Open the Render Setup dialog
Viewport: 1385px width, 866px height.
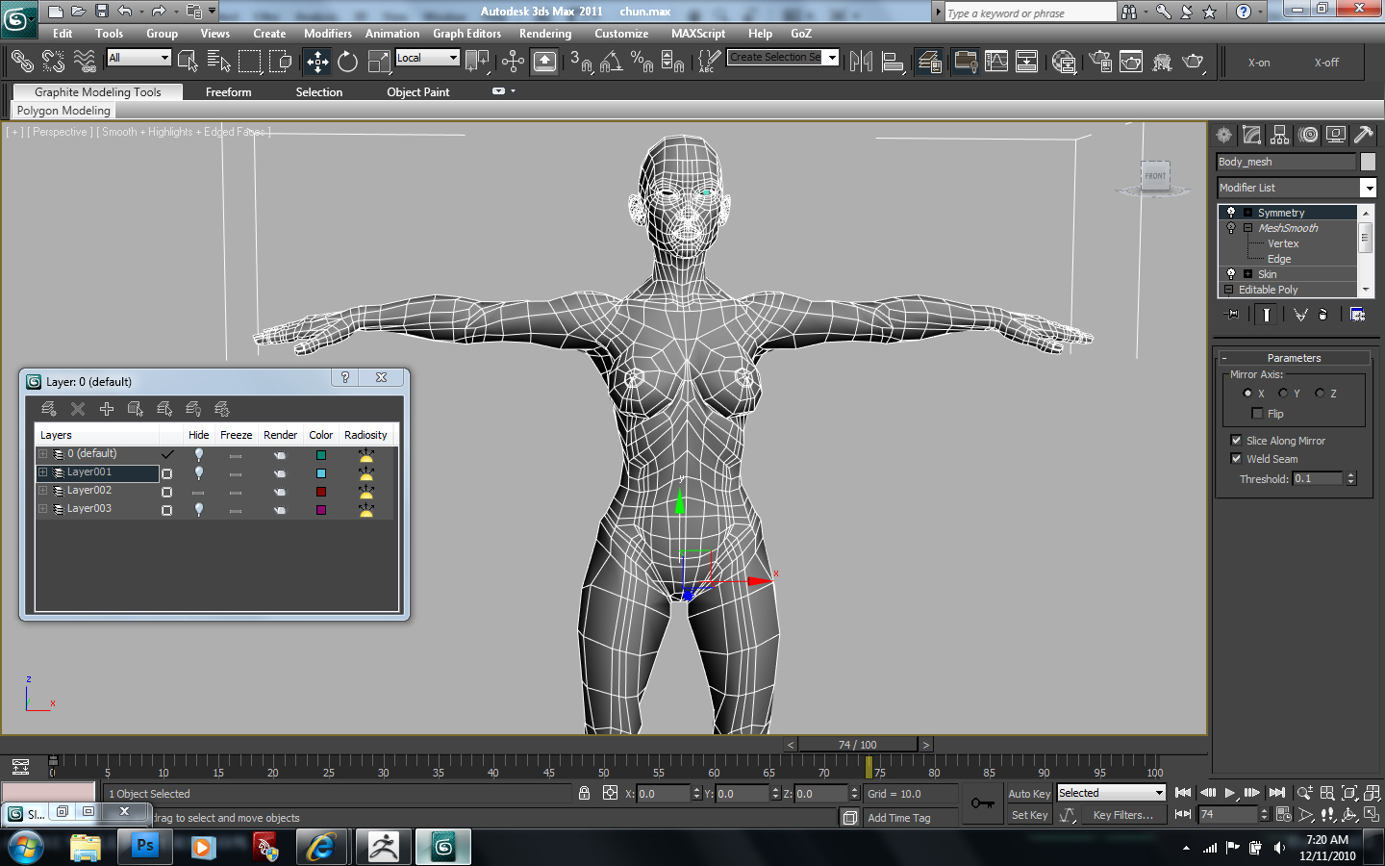(1100, 62)
